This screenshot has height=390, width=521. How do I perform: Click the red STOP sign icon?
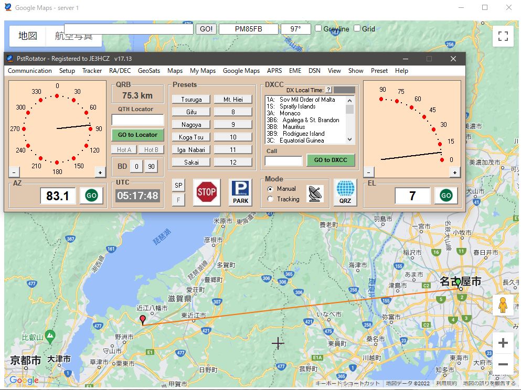pos(207,192)
